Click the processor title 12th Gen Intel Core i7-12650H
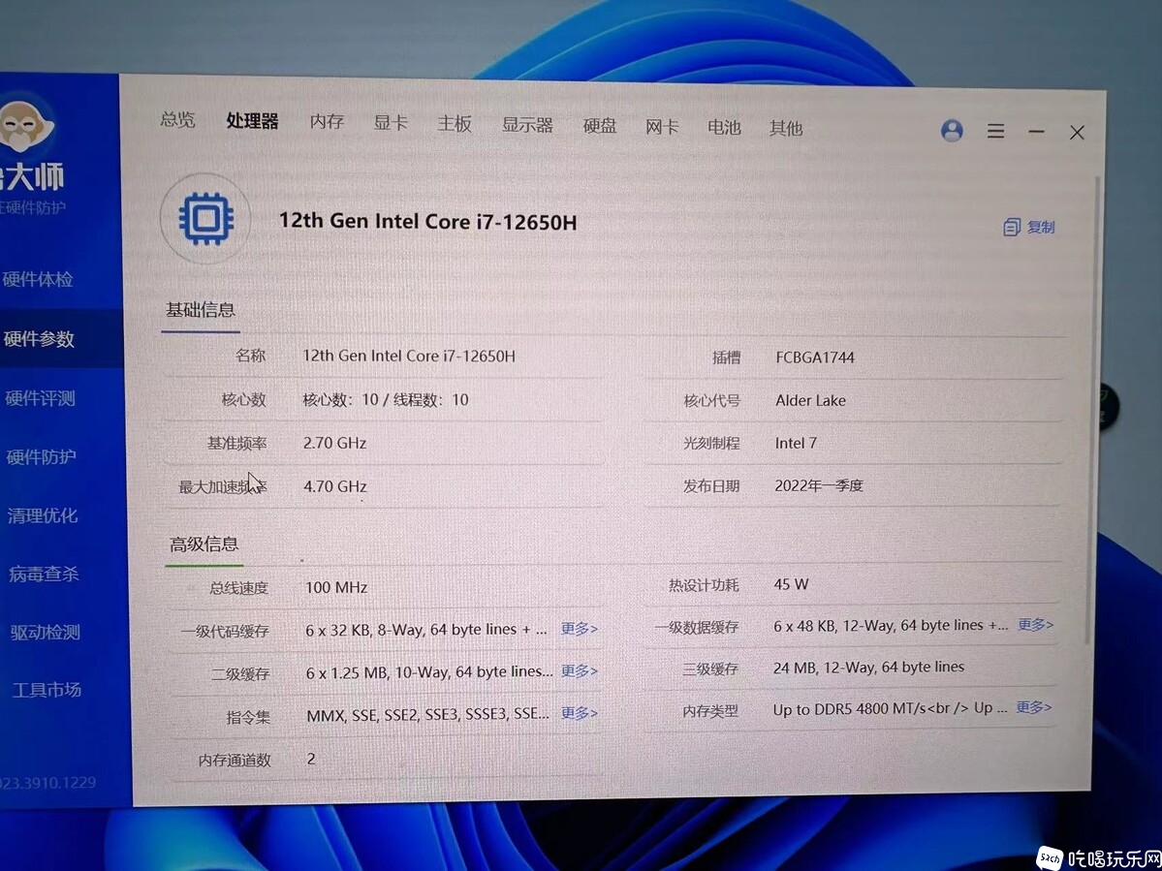Screen dimensions: 1162x871 427,222
